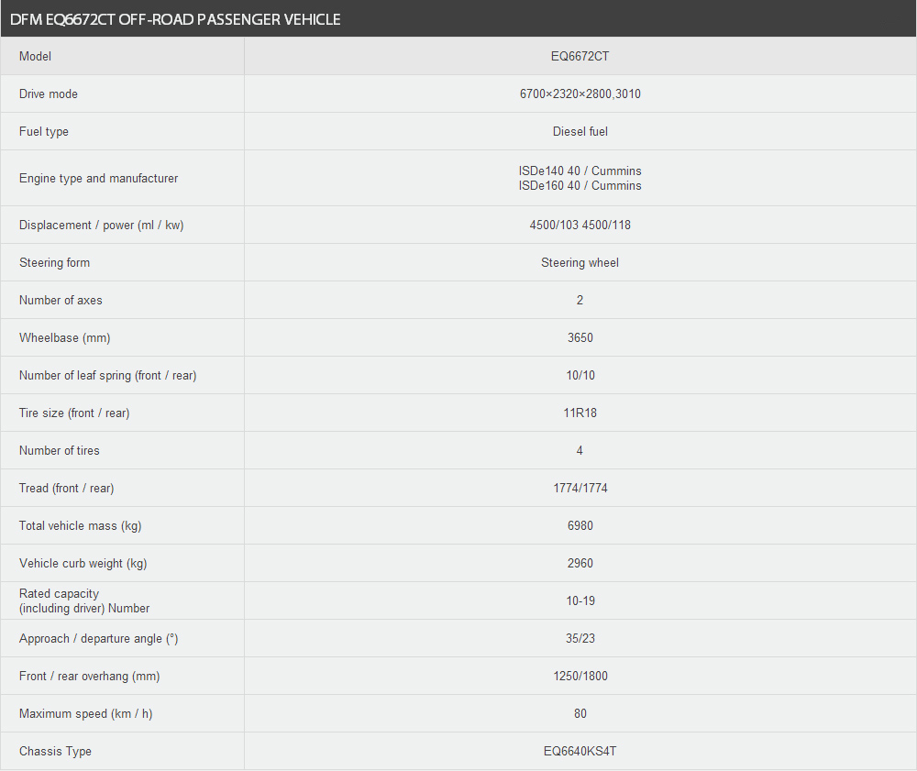The height and width of the screenshot is (771, 917).
Task: Click the 4500/103 4500/118 value
Action: click(580, 225)
